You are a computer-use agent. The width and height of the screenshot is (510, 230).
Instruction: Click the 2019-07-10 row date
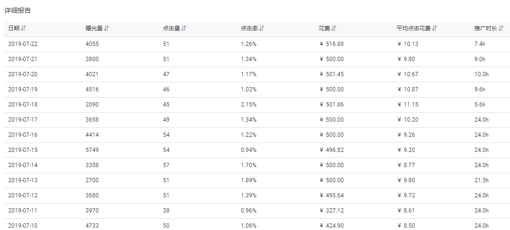(23, 226)
